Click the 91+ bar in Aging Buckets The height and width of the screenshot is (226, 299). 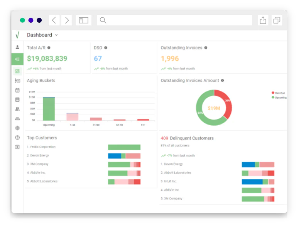[x=143, y=120]
